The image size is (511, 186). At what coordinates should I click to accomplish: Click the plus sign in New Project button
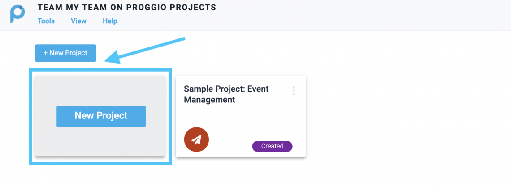pyautogui.click(x=46, y=53)
